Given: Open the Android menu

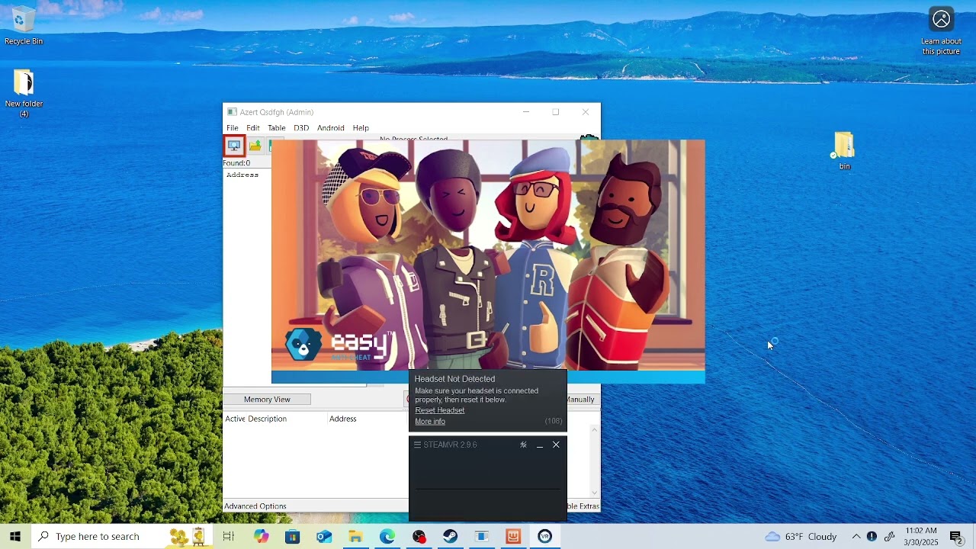Looking at the screenshot, I should [x=331, y=128].
